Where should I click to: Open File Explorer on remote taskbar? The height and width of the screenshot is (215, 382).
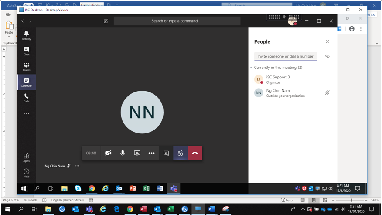(x=64, y=188)
